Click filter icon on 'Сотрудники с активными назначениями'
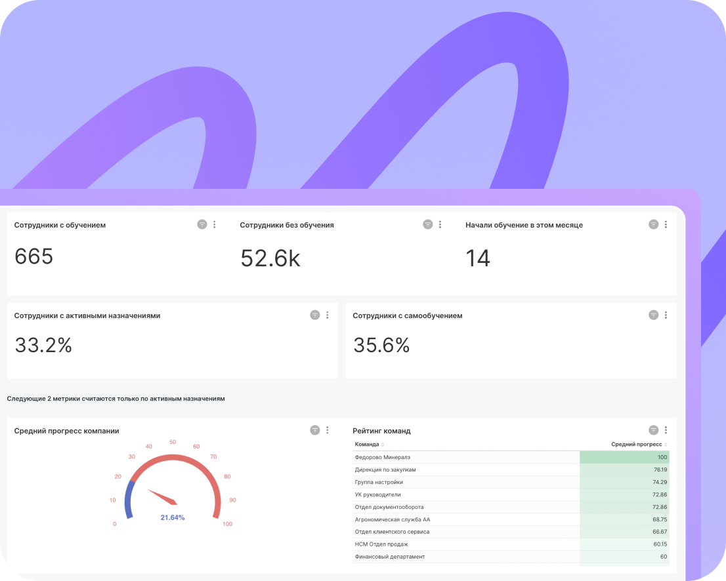Screen dimensions: 726x581 [315, 315]
